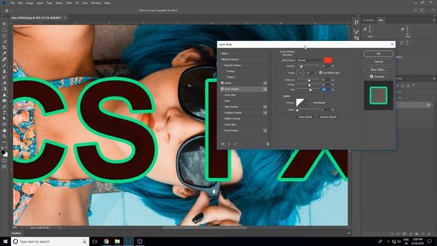The width and height of the screenshot is (437, 246).
Task: Add another Color Overlay with its plus button
Action: 265,107
